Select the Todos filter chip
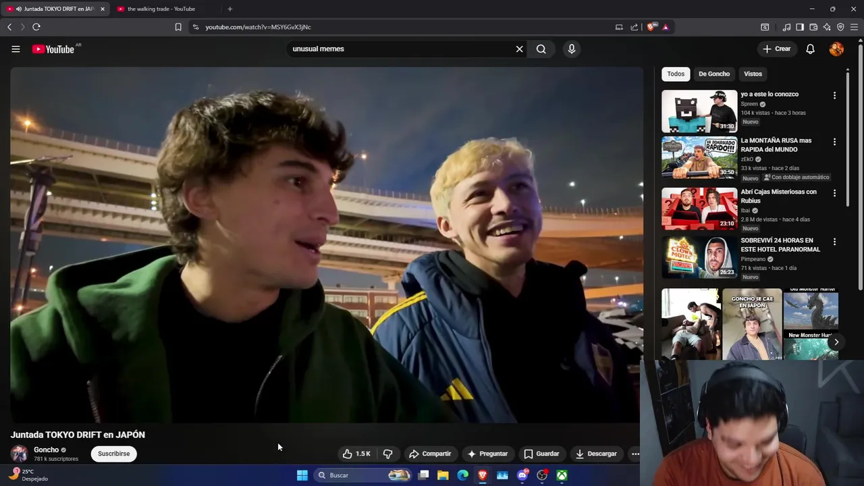Screen dimensions: 864x486 coord(676,74)
